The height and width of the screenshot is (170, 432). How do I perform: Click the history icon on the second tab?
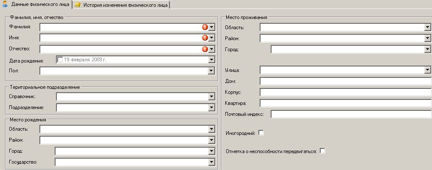coord(78,5)
